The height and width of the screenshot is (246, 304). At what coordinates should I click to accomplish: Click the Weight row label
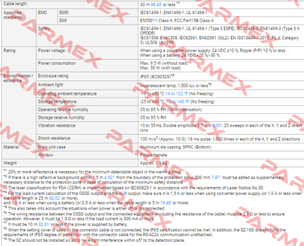[10, 163]
